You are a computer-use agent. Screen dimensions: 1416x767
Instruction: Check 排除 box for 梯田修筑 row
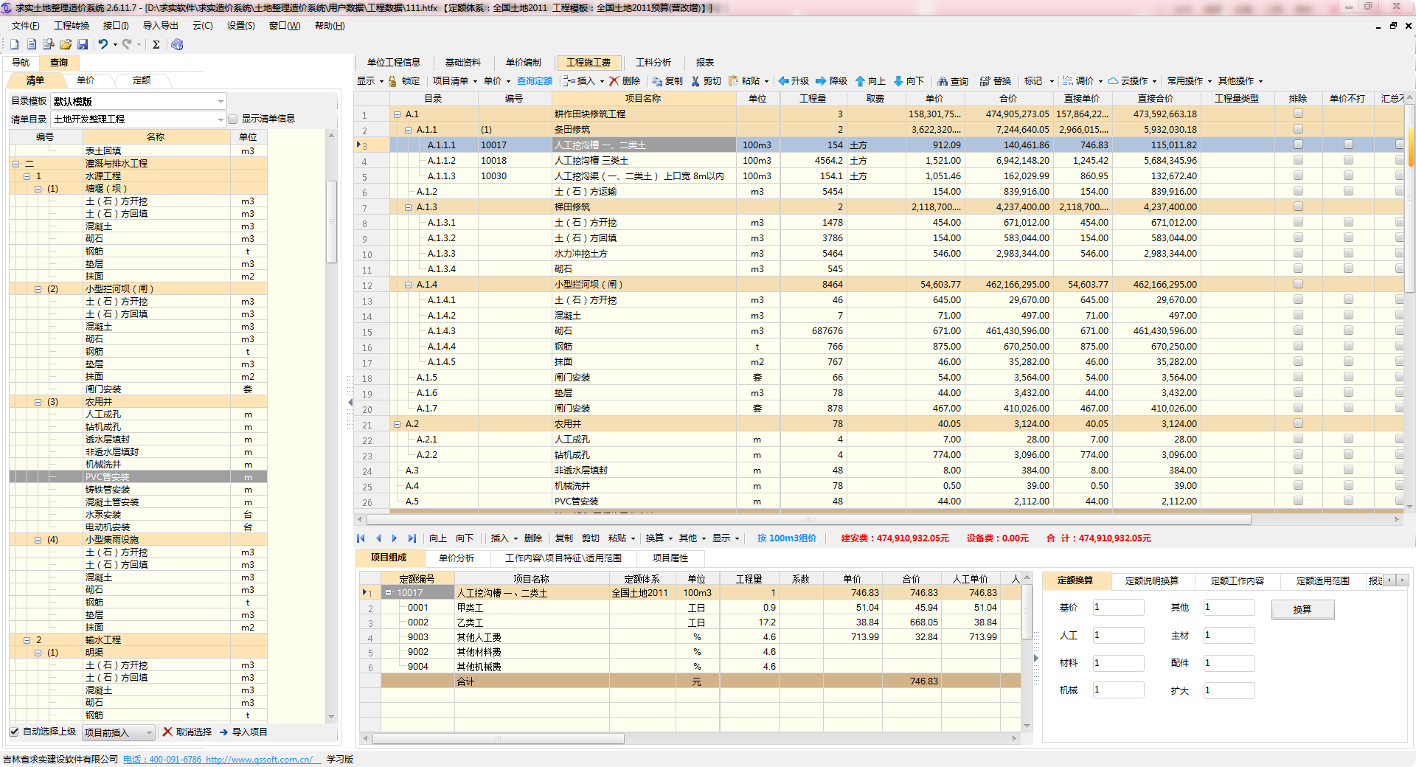click(x=1298, y=206)
